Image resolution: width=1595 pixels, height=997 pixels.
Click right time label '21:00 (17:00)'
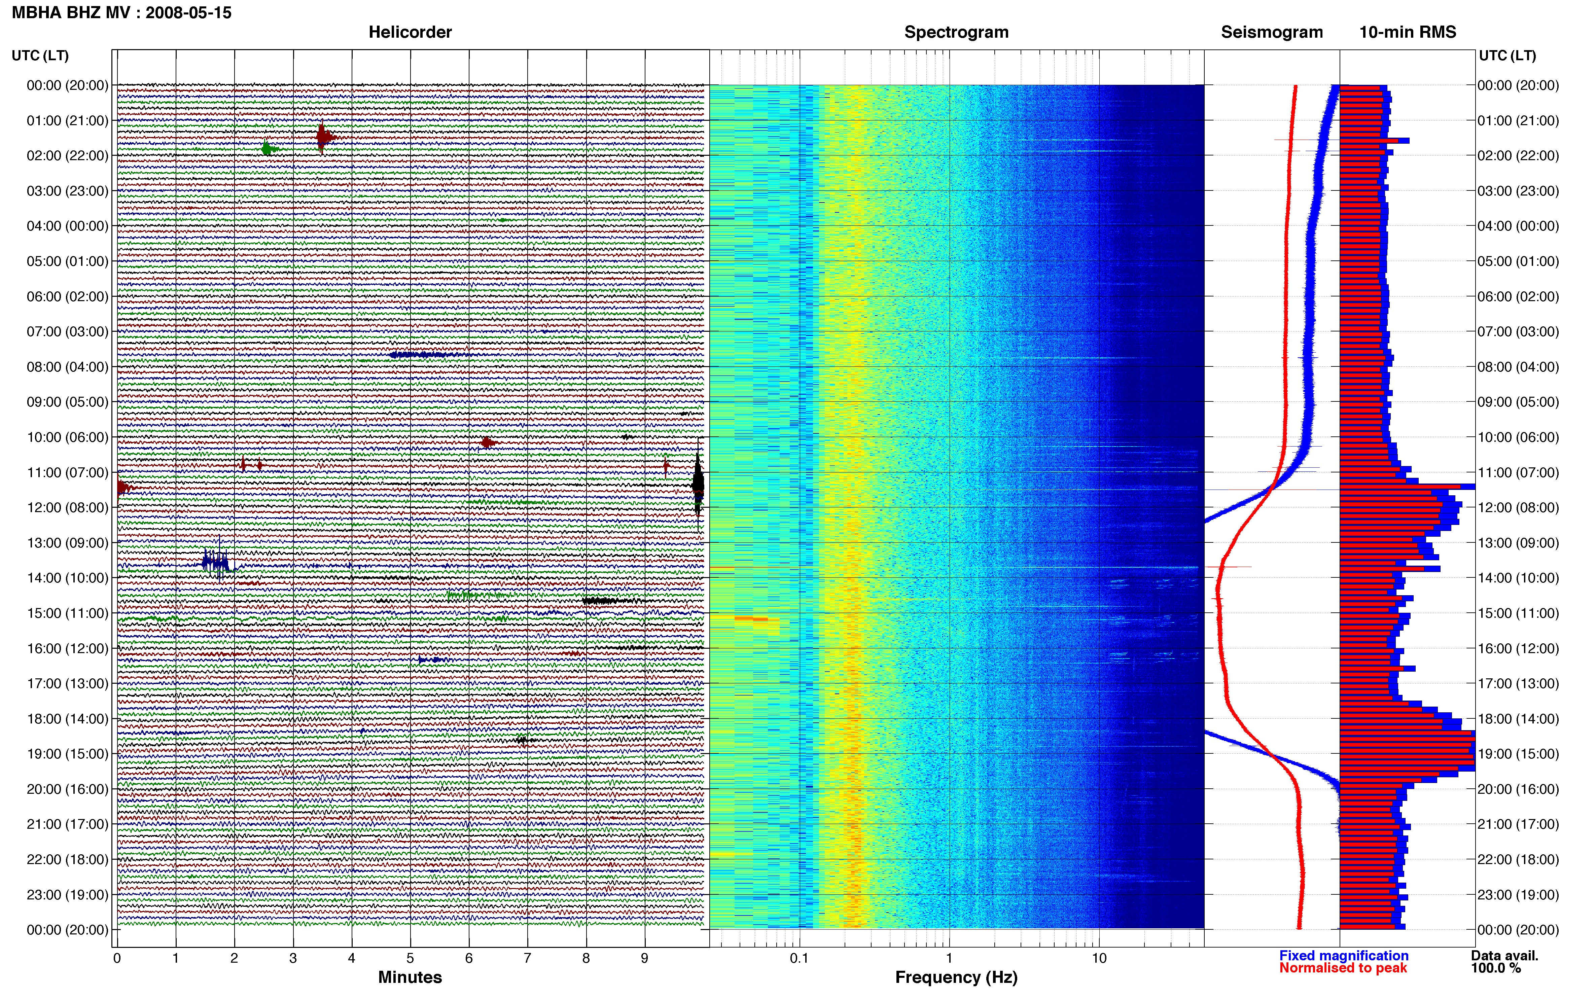click(1519, 824)
